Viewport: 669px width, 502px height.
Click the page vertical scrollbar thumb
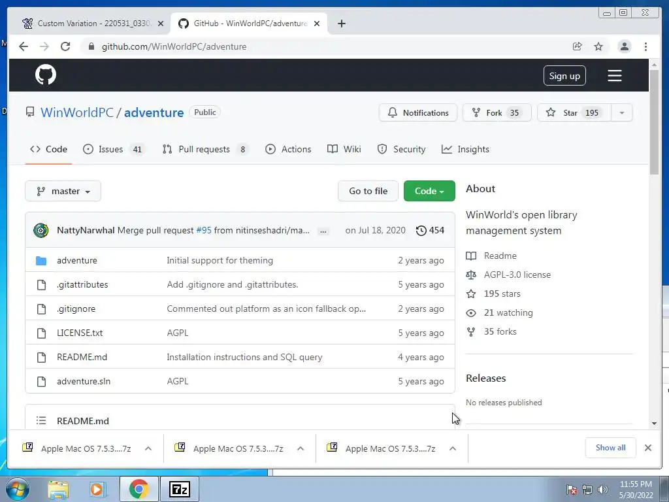(654, 122)
